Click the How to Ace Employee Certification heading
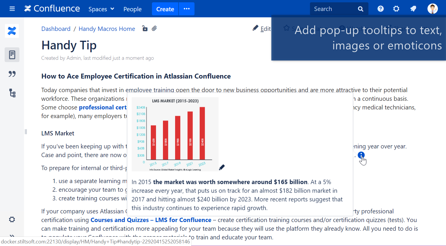 136,76
